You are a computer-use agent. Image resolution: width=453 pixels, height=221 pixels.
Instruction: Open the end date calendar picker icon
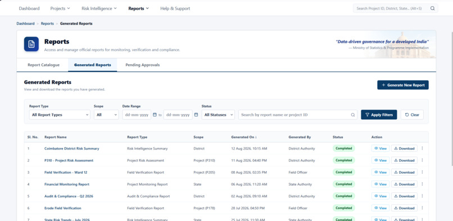(196, 115)
